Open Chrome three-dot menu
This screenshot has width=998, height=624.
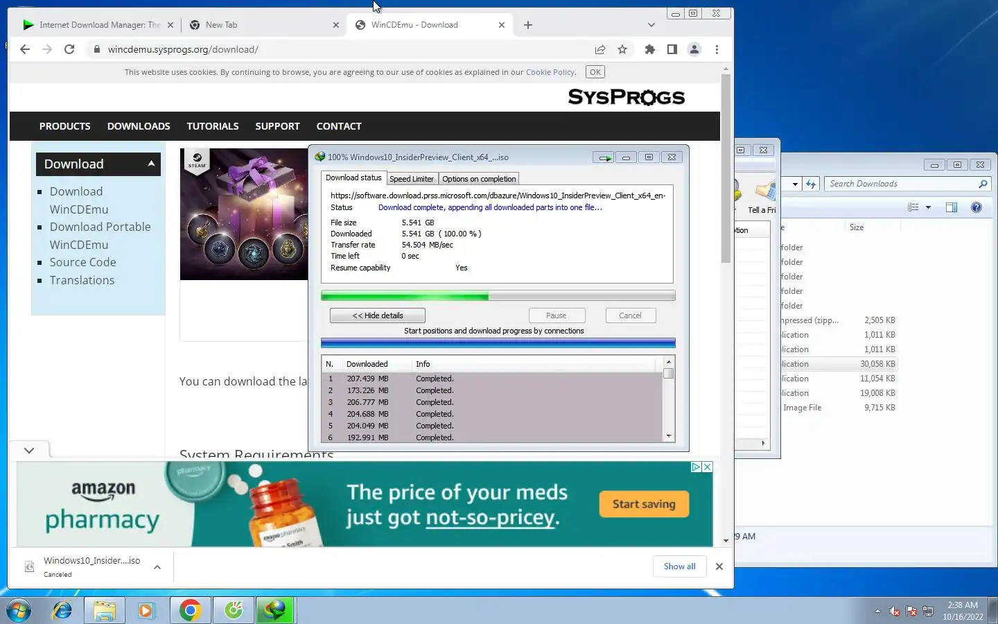point(717,49)
